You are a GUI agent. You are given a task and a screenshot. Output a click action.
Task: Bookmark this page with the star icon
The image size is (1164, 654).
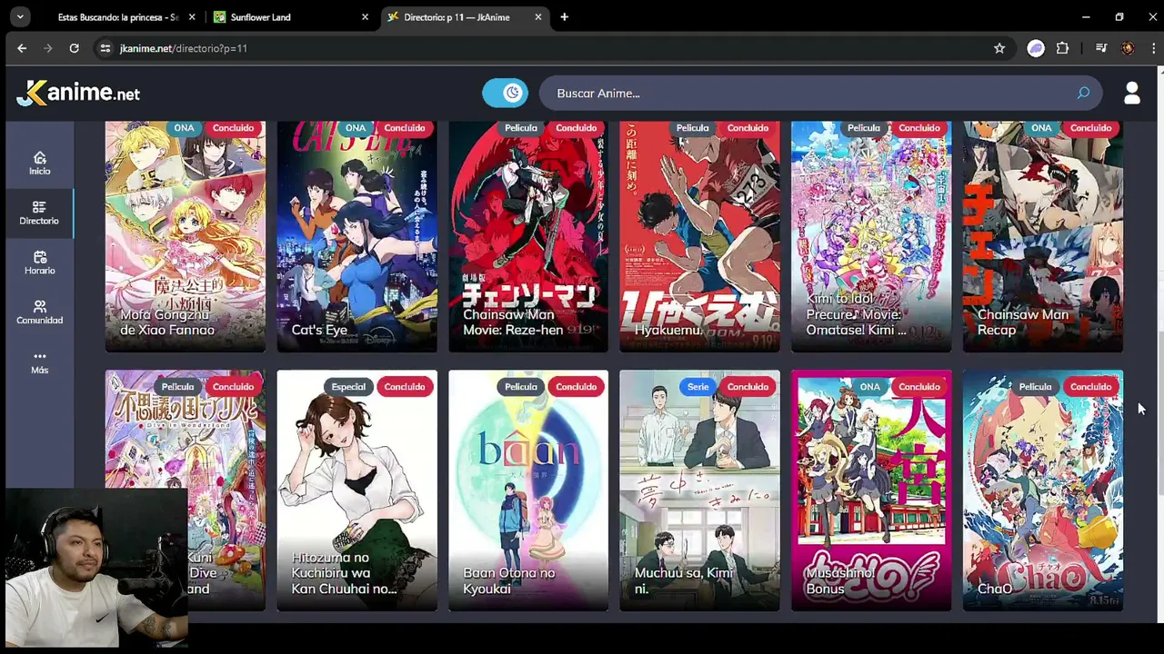999,48
